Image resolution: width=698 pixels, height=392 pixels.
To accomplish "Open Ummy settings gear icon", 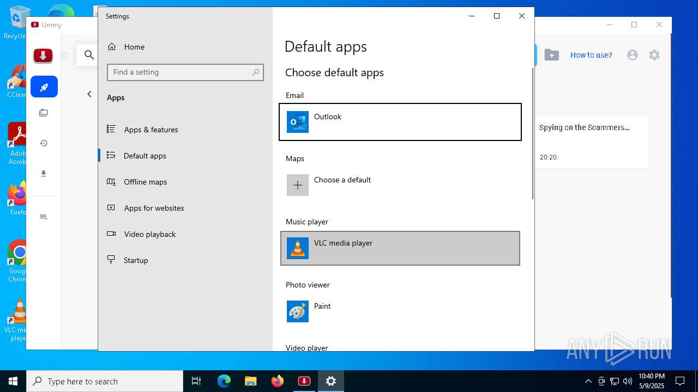I will coord(654,55).
